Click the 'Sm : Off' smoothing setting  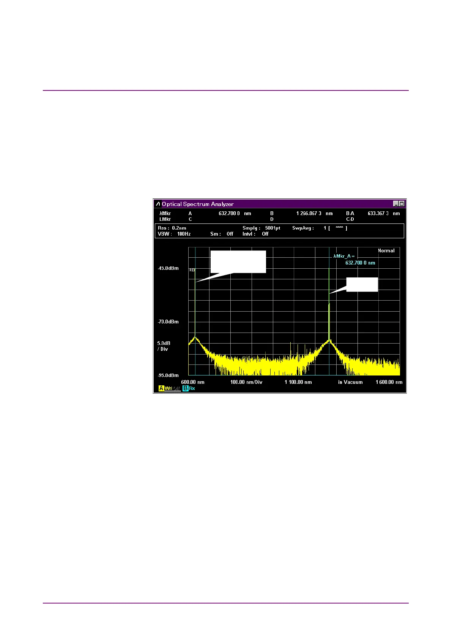click(x=222, y=234)
